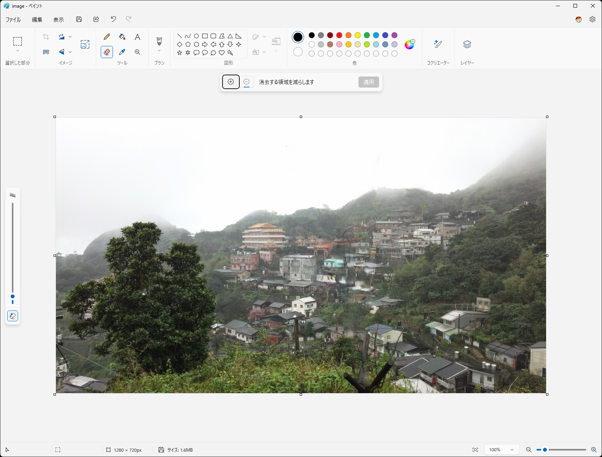Toggle the Eraser tool

107,52
